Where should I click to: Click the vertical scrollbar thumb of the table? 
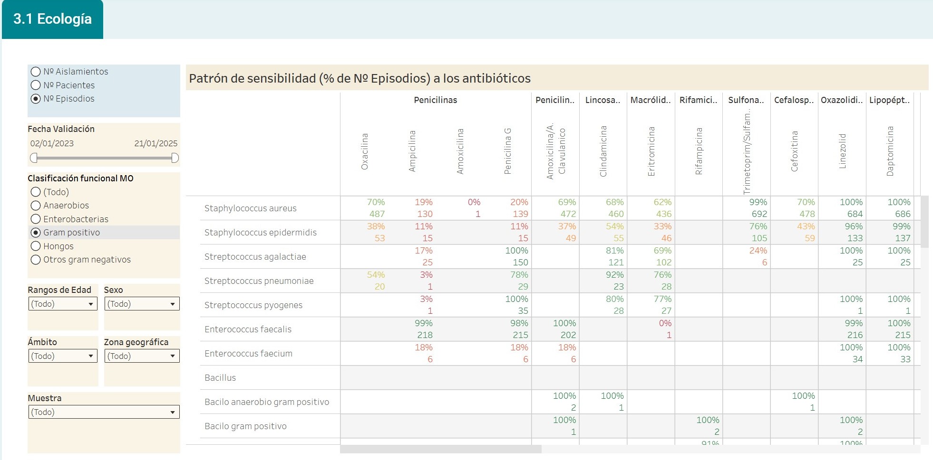pyautogui.click(x=924, y=222)
